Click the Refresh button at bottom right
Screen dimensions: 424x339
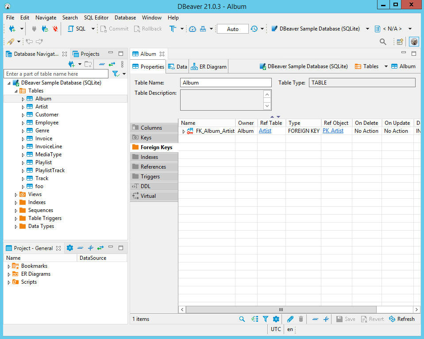(x=401, y=319)
